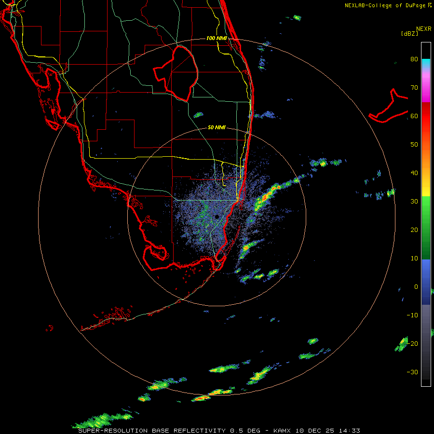The height and width of the screenshot is (434, 434).
Task: Click the 100 NMI range ring label
Action: pos(217,38)
